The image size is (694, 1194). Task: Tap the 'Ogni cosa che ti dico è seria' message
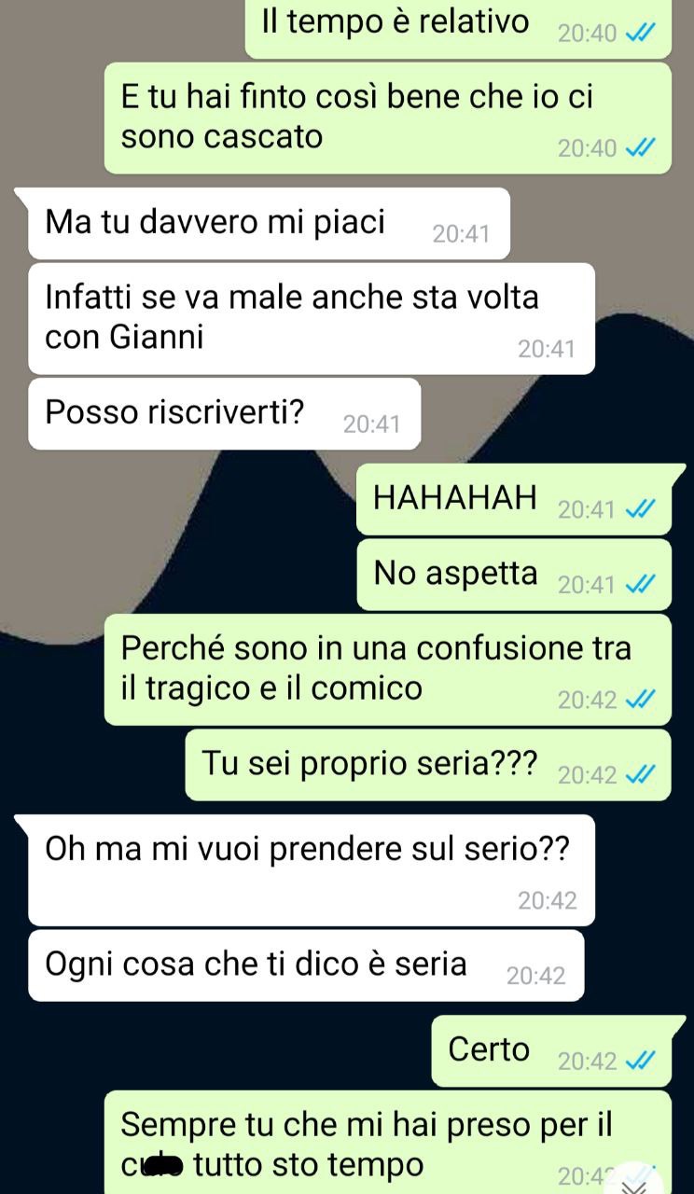coord(306,965)
